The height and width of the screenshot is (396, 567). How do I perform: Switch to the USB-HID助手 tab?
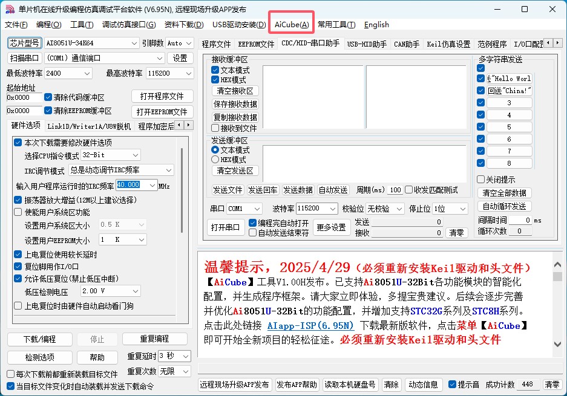tap(367, 44)
